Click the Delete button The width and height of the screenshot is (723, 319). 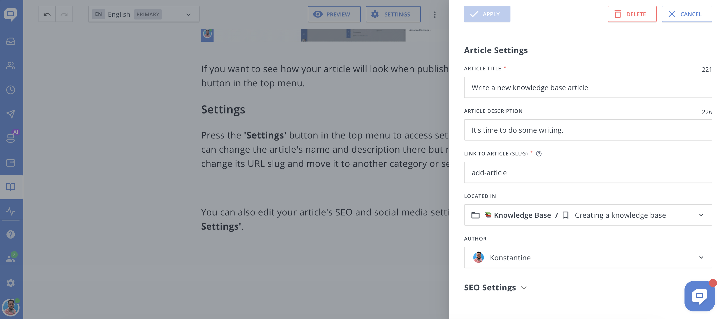point(632,14)
